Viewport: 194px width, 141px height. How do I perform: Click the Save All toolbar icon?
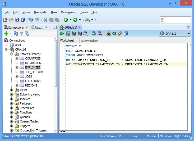pyautogui.click(x=23, y=20)
